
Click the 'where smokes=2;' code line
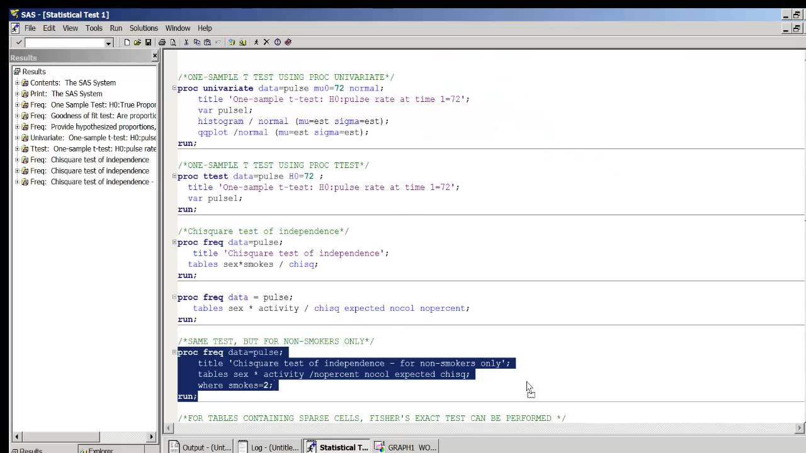(x=236, y=385)
